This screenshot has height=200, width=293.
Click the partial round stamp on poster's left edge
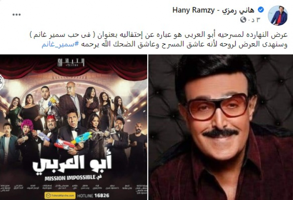pyautogui.click(x=1, y=81)
